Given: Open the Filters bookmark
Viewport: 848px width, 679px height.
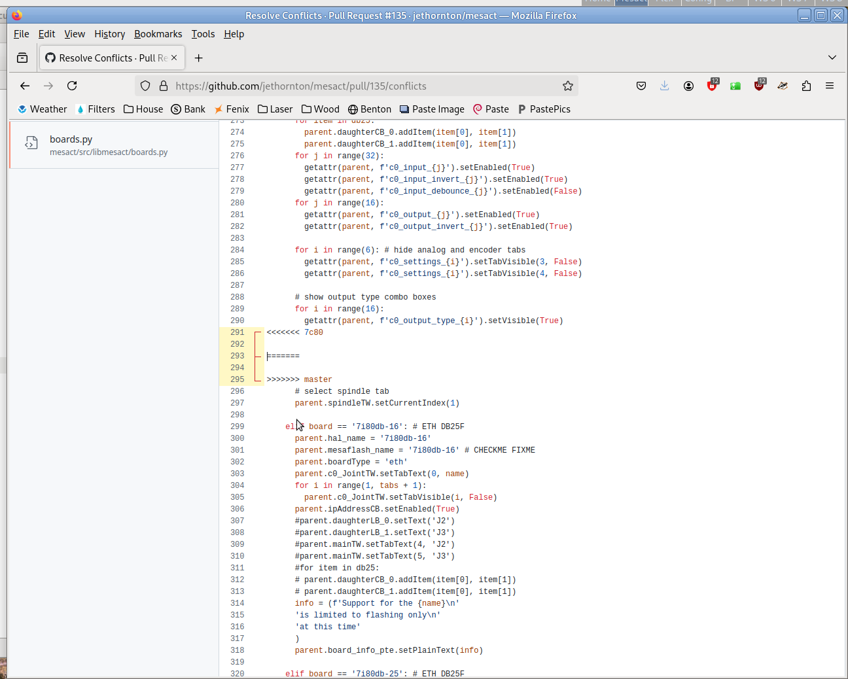Looking at the screenshot, I should 96,109.
